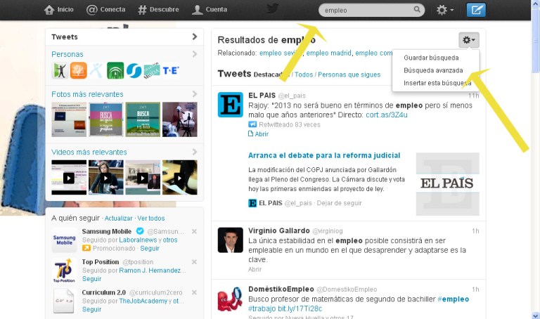Click Curriculum 2.0 document avatar
Screen dimensions: 540x319
(64, 301)
